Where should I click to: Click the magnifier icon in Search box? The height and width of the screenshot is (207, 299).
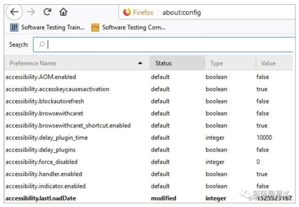tap(42, 44)
